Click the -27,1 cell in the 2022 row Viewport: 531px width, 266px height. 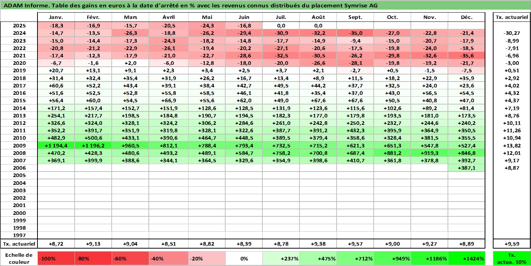click(x=281, y=48)
